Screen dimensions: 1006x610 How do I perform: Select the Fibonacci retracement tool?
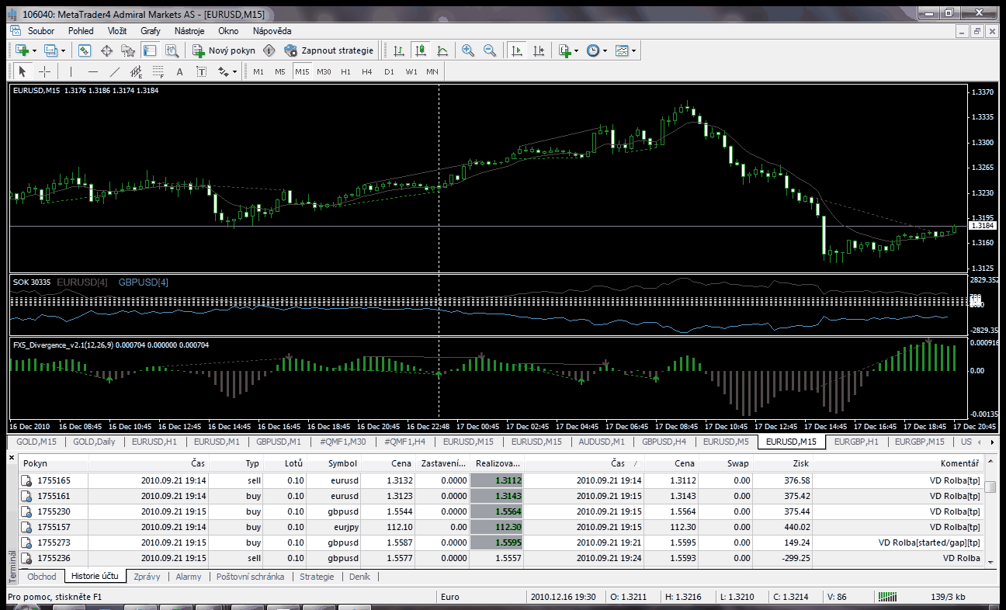158,71
